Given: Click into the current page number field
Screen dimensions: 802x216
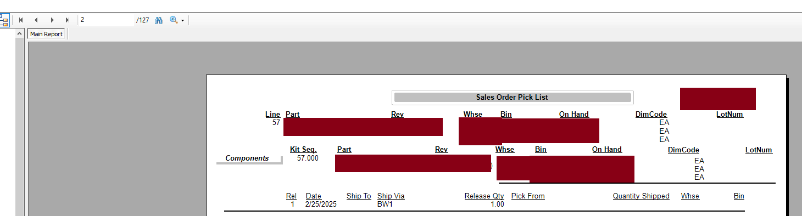Looking at the screenshot, I should tap(106, 20).
